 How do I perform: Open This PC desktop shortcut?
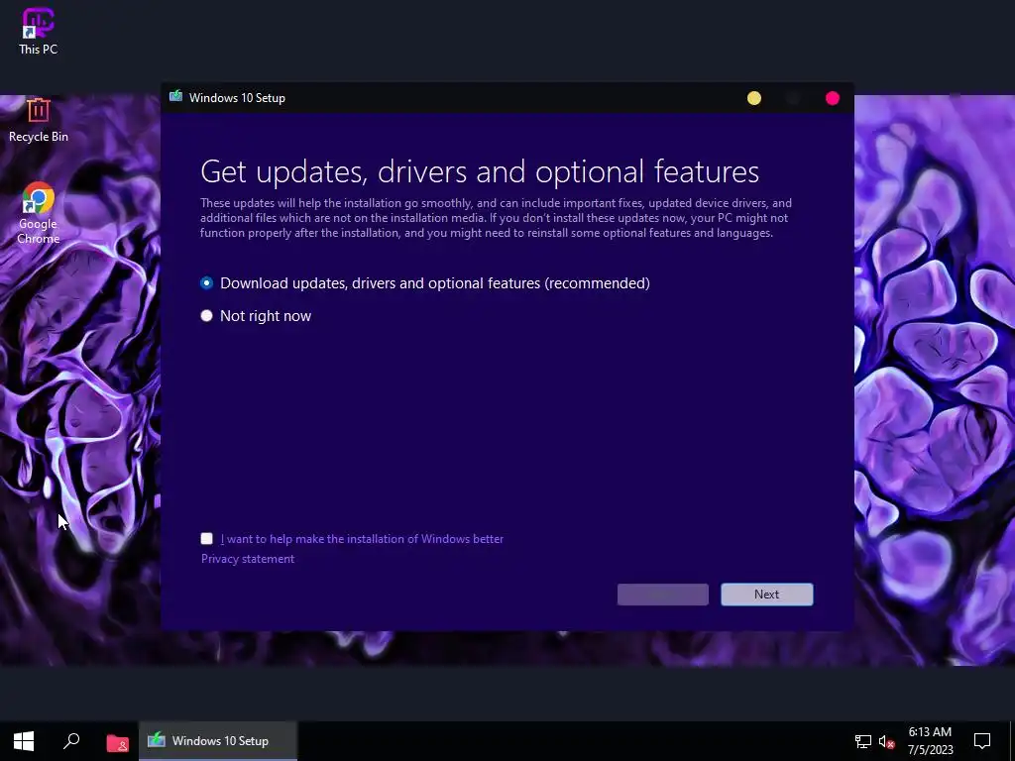(39, 31)
